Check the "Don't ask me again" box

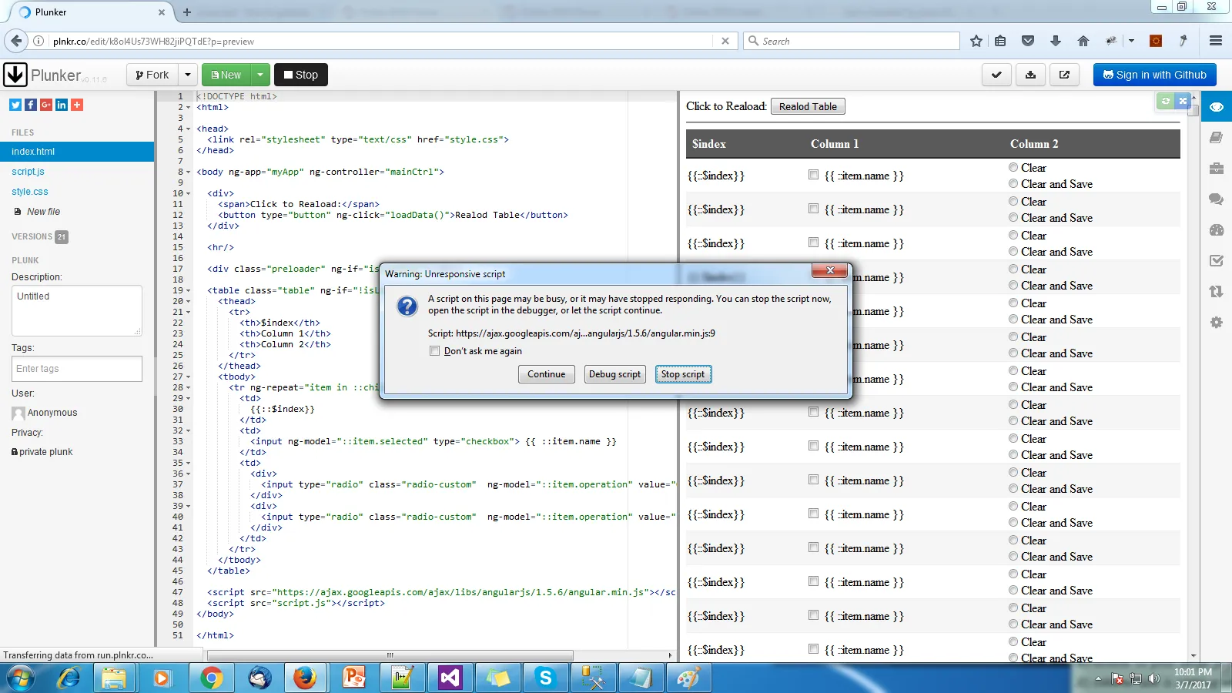click(x=435, y=351)
